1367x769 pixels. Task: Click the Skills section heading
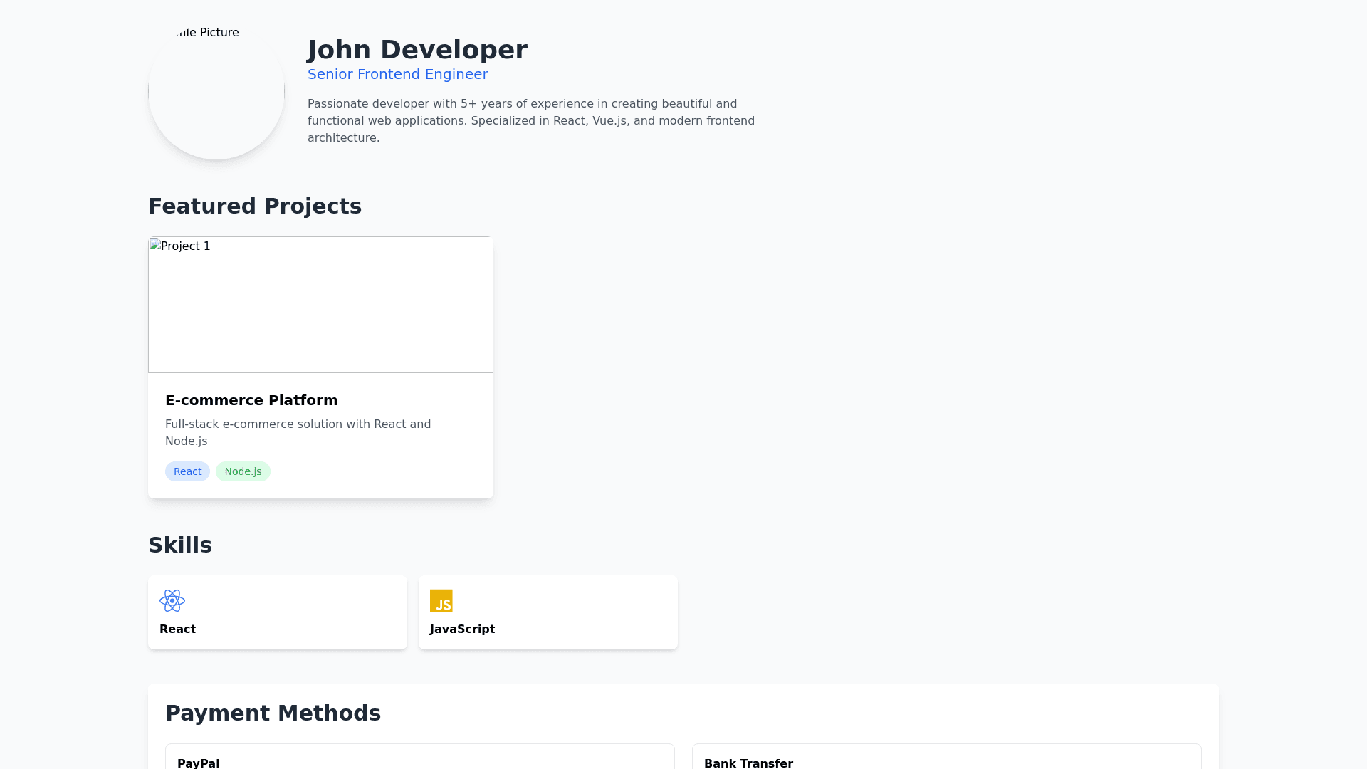pyautogui.click(x=180, y=545)
